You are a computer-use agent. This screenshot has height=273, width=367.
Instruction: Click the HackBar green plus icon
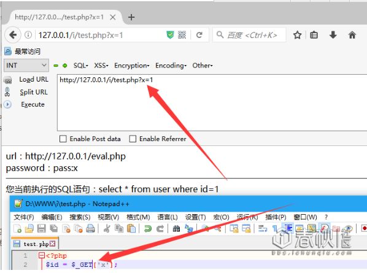click(x=65, y=66)
